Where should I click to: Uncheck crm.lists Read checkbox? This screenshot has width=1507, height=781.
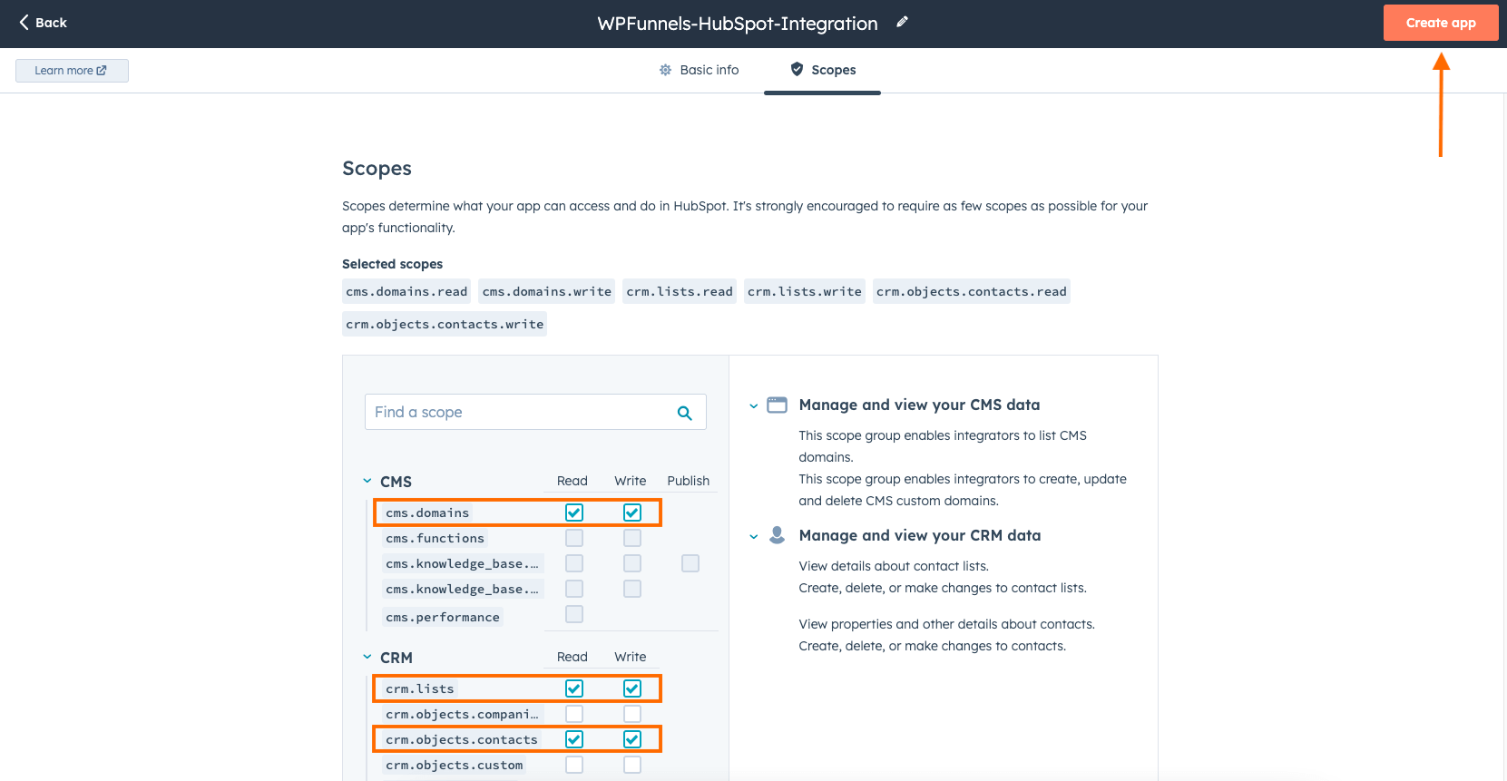pyautogui.click(x=574, y=688)
